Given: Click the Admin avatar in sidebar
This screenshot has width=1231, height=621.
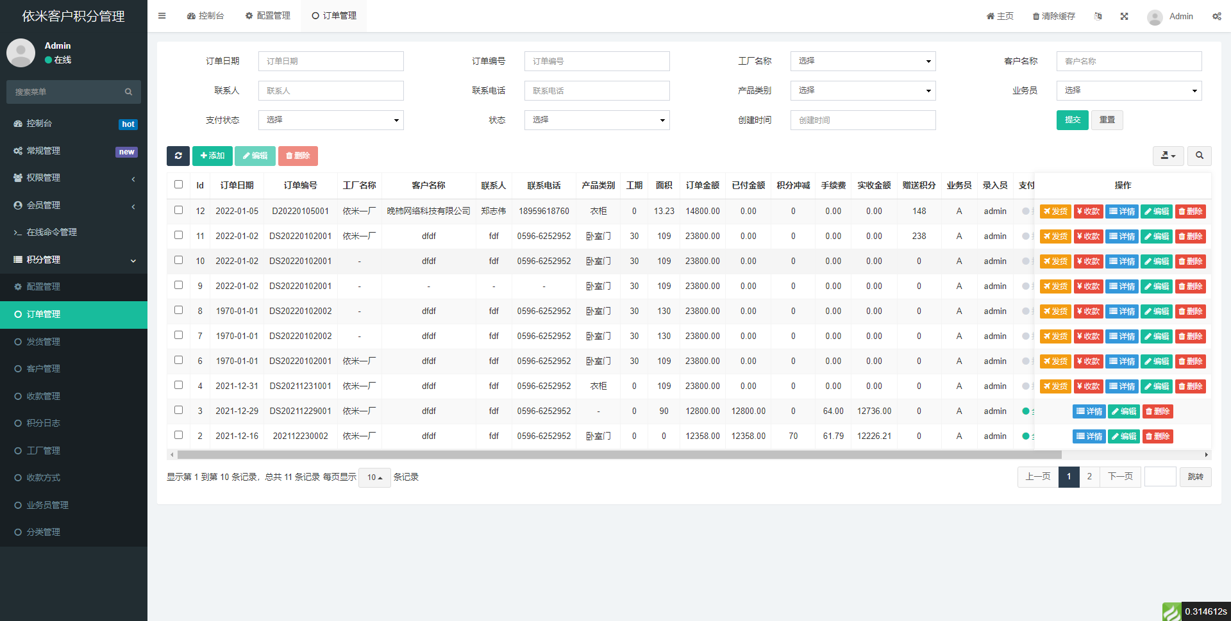Looking at the screenshot, I should click(21, 53).
